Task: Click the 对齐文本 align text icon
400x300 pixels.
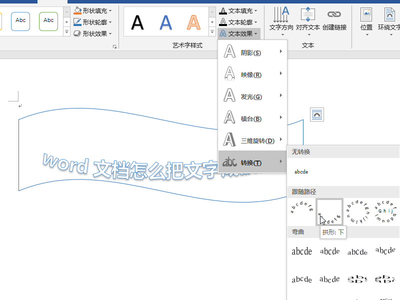Action: (308, 15)
